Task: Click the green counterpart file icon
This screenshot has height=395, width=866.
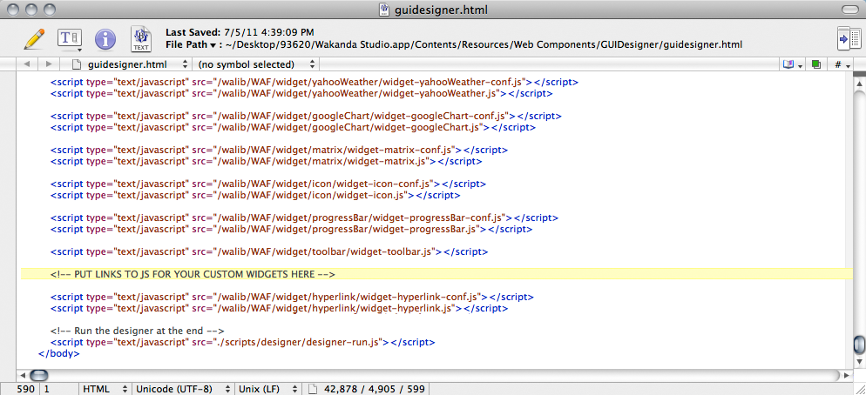Action: point(816,64)
